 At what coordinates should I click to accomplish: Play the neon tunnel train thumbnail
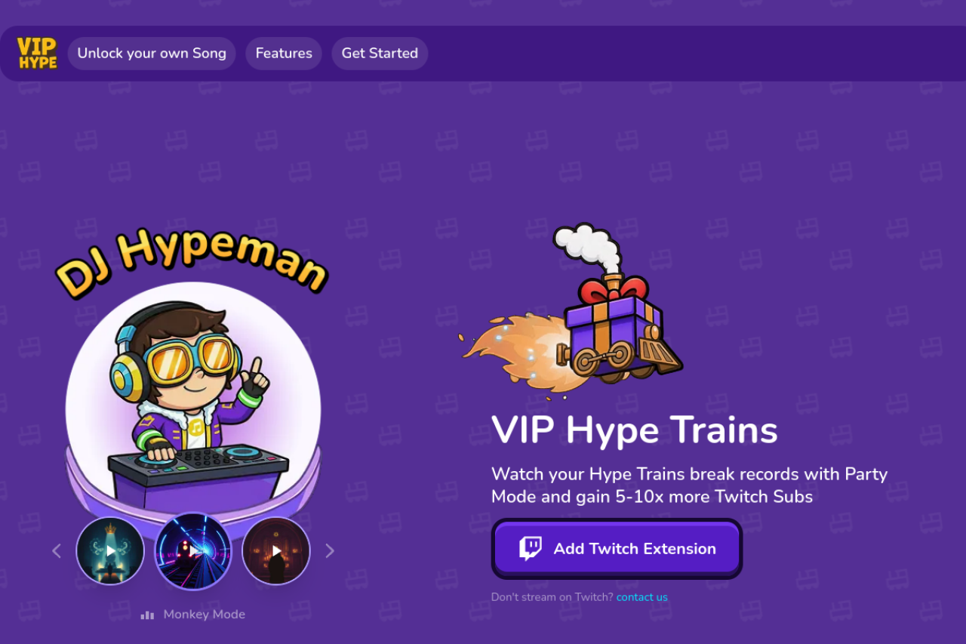click(193, 551)
